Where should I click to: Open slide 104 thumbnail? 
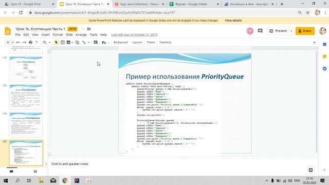point(26,68)
